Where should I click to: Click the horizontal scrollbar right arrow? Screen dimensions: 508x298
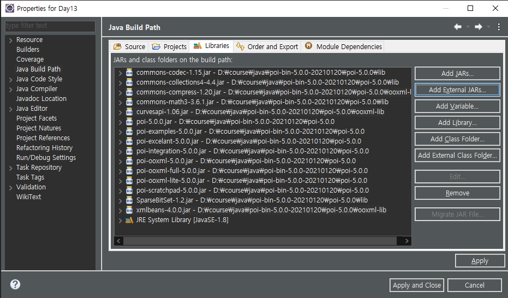click(x=407, y=241)
